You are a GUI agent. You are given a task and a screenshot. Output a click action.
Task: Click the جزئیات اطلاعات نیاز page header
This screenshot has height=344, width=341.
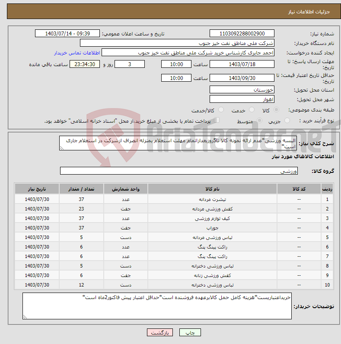click(x=309, y=12)
